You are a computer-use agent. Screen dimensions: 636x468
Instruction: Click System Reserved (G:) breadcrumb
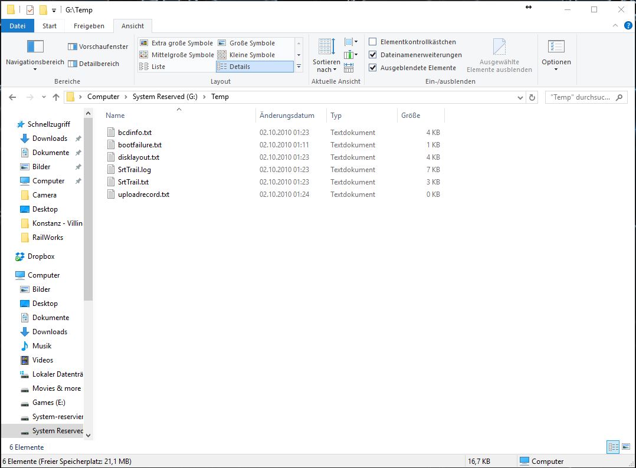point(165,97)
